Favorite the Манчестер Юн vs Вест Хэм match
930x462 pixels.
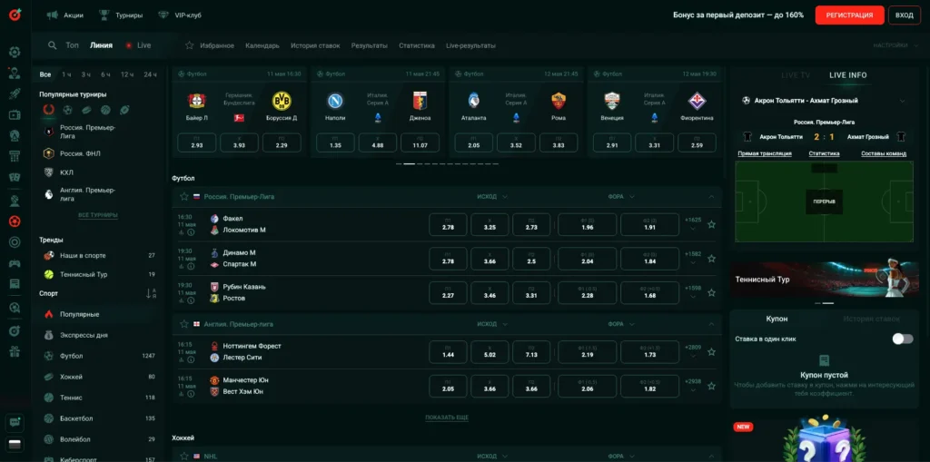click(x=711, y=386)
